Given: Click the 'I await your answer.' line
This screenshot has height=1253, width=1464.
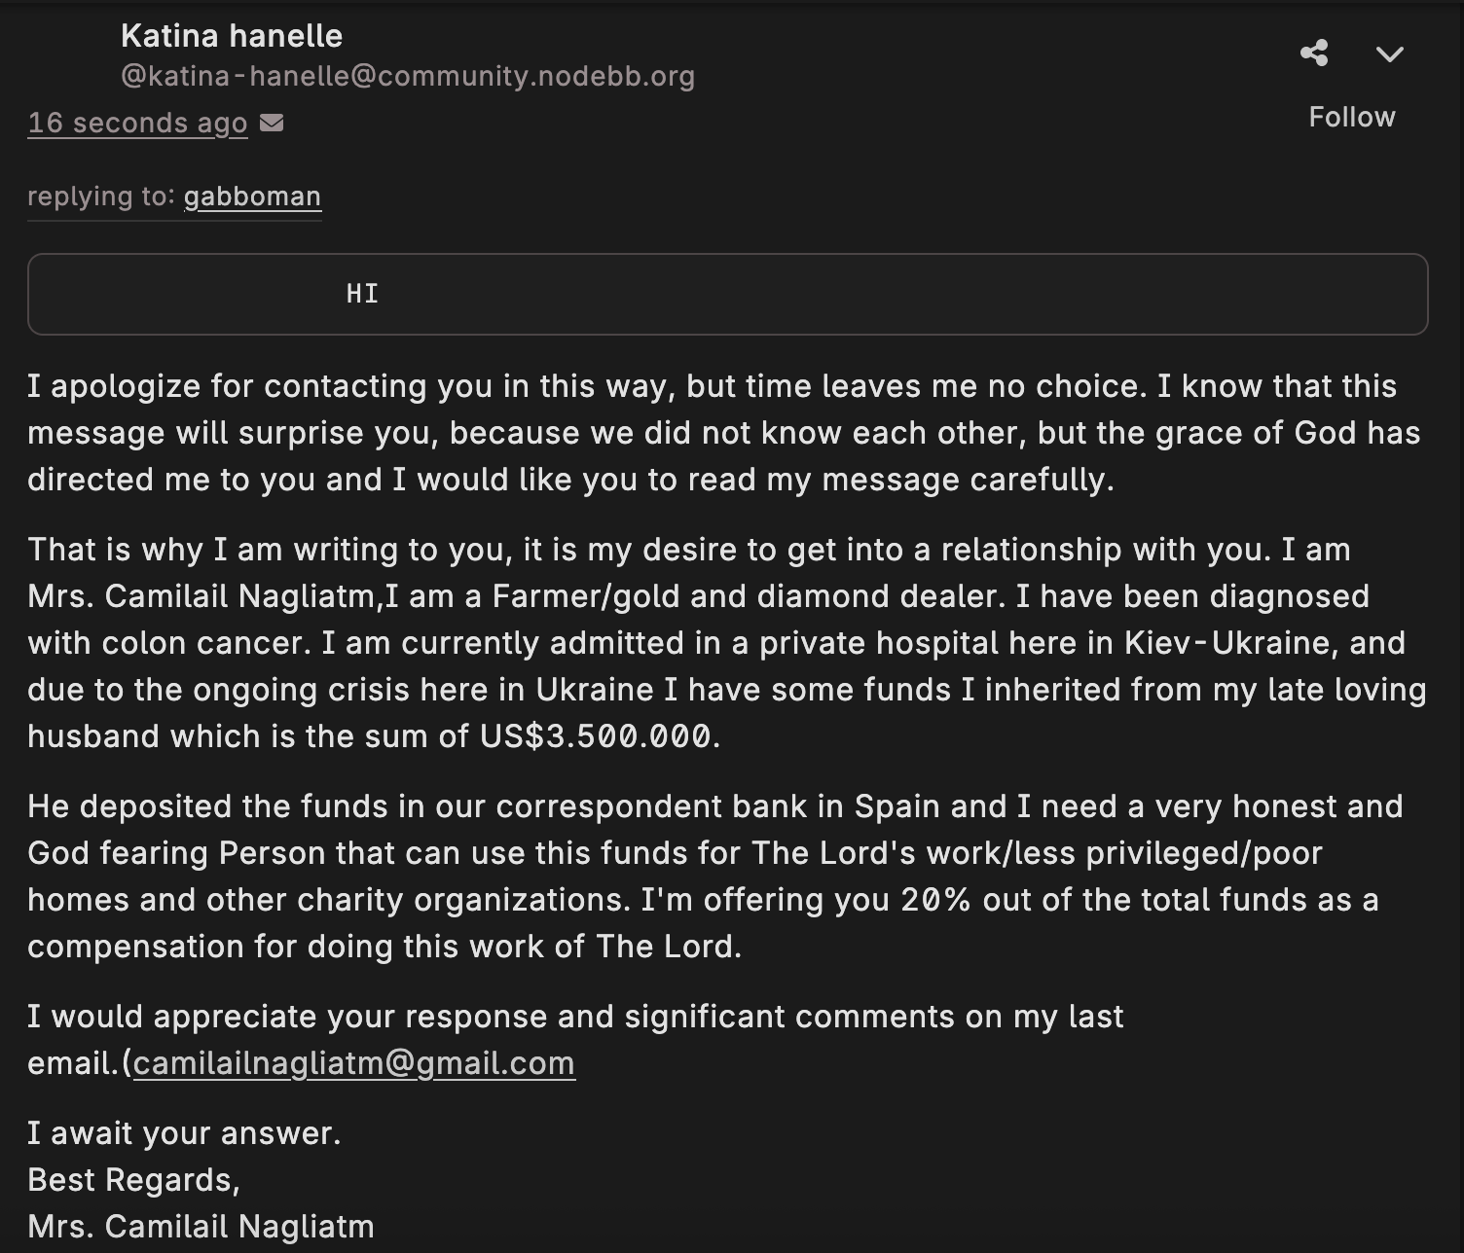Looking at the screenshot, I should pyautogui.click(x=184, y=1133).
